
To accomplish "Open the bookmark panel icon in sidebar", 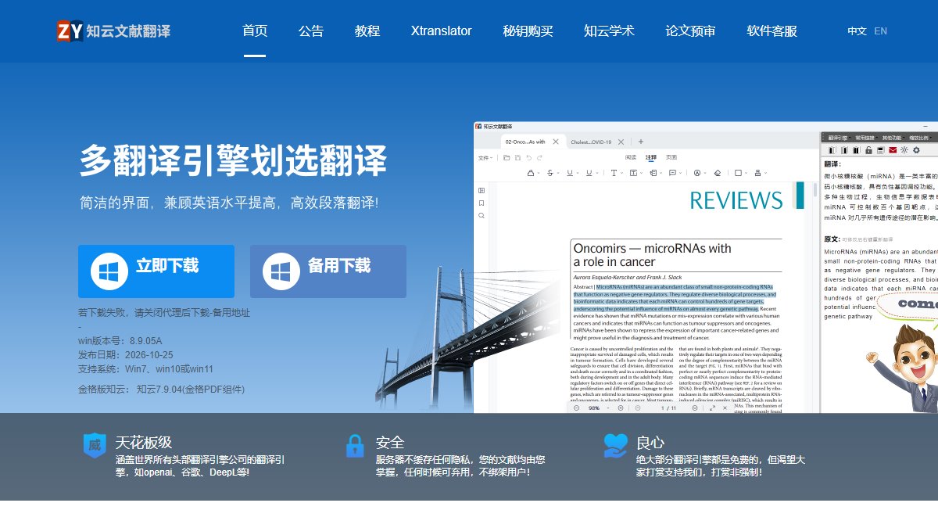I will [482, 203].
